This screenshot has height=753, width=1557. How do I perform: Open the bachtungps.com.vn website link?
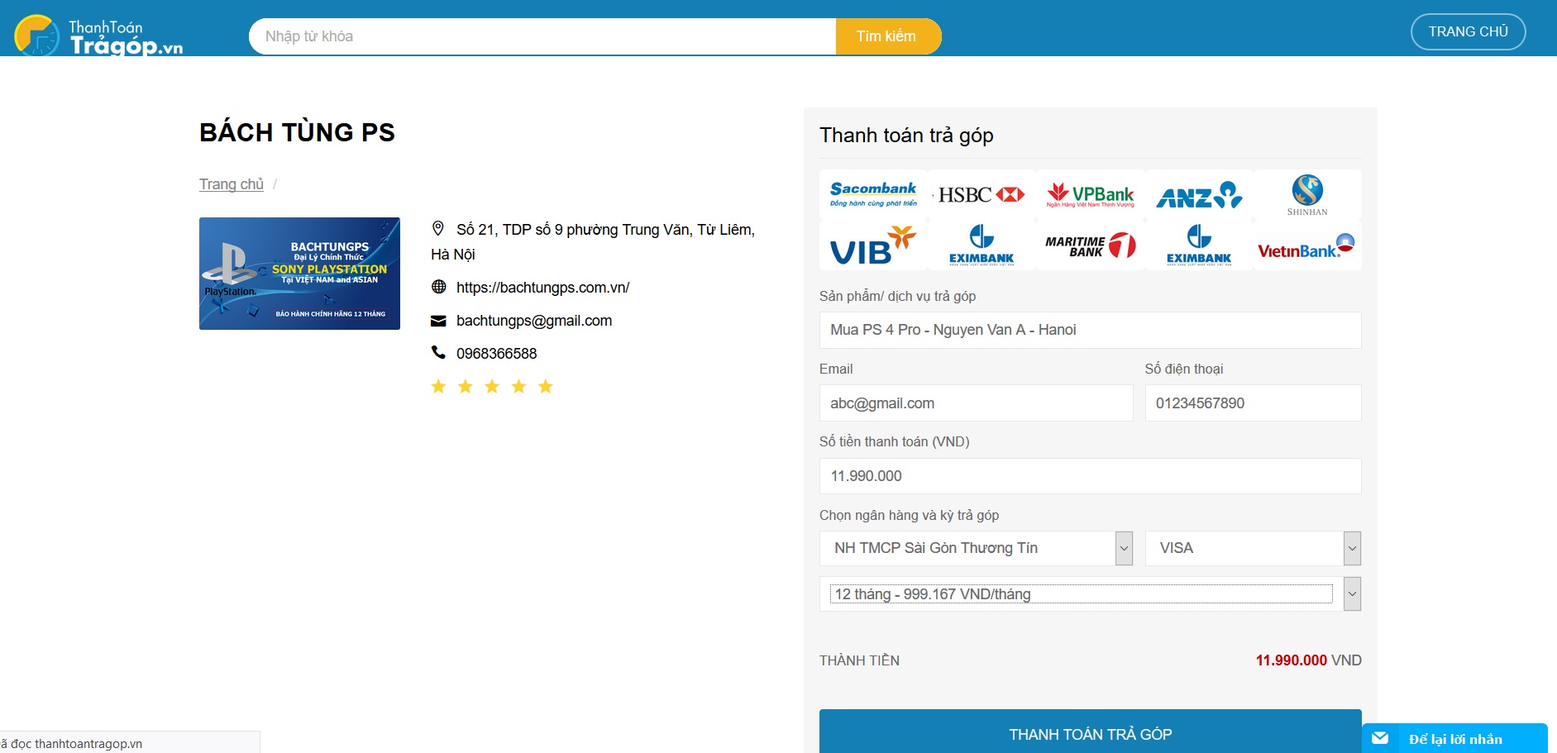point(542,288)
